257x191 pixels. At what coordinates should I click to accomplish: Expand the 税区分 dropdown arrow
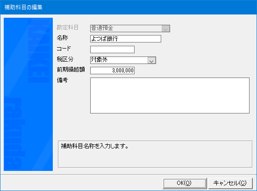(151, 60)
